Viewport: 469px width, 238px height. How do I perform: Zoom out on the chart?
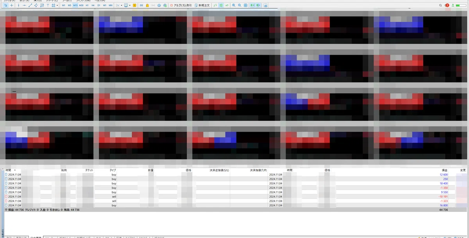[239, 5]
